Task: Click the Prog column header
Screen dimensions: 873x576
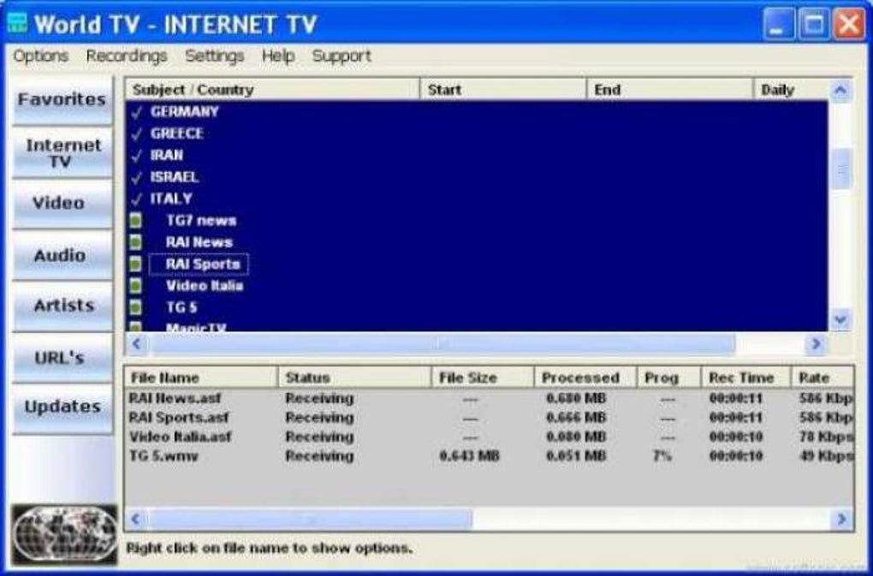Action: click(668, 378)
